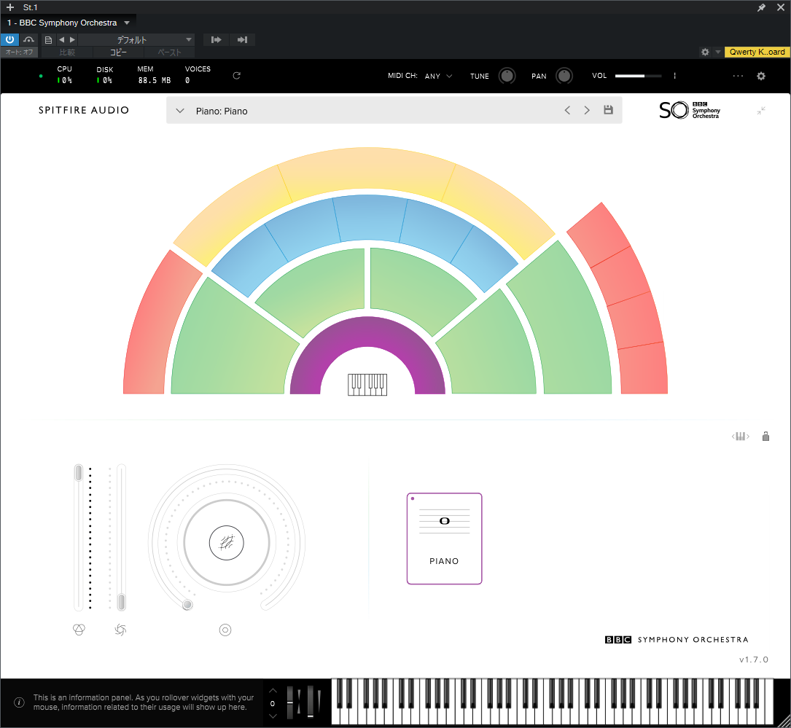The image size is (791, 728).
Task: Expand the Piano: Piano preset browser chevron
Action: pyautogui.click(x=179, y=111)
